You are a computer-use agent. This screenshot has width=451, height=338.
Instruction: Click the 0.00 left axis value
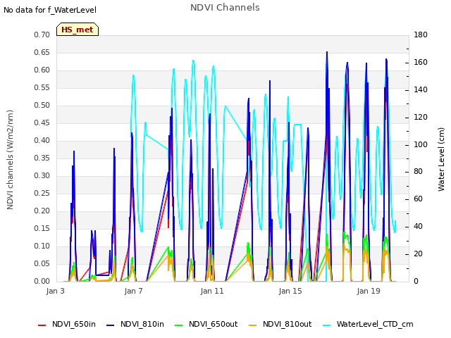coord(42,281)
